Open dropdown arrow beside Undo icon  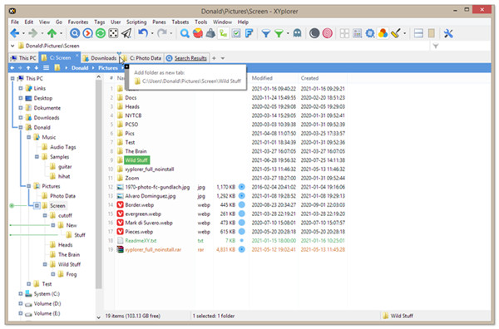tap(152, 33)
